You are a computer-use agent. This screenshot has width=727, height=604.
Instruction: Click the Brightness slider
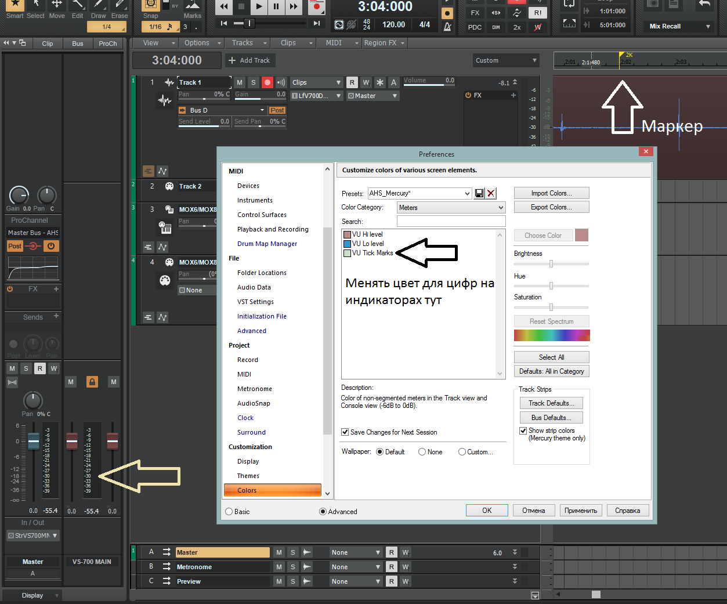[x=551, y=263]
